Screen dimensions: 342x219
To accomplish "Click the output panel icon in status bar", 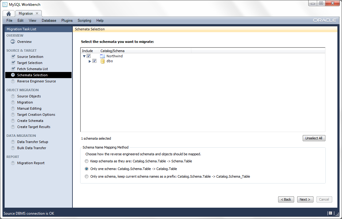I will pos(330,213).
